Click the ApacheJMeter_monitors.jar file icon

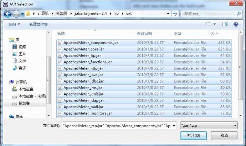tap(60, 113)
